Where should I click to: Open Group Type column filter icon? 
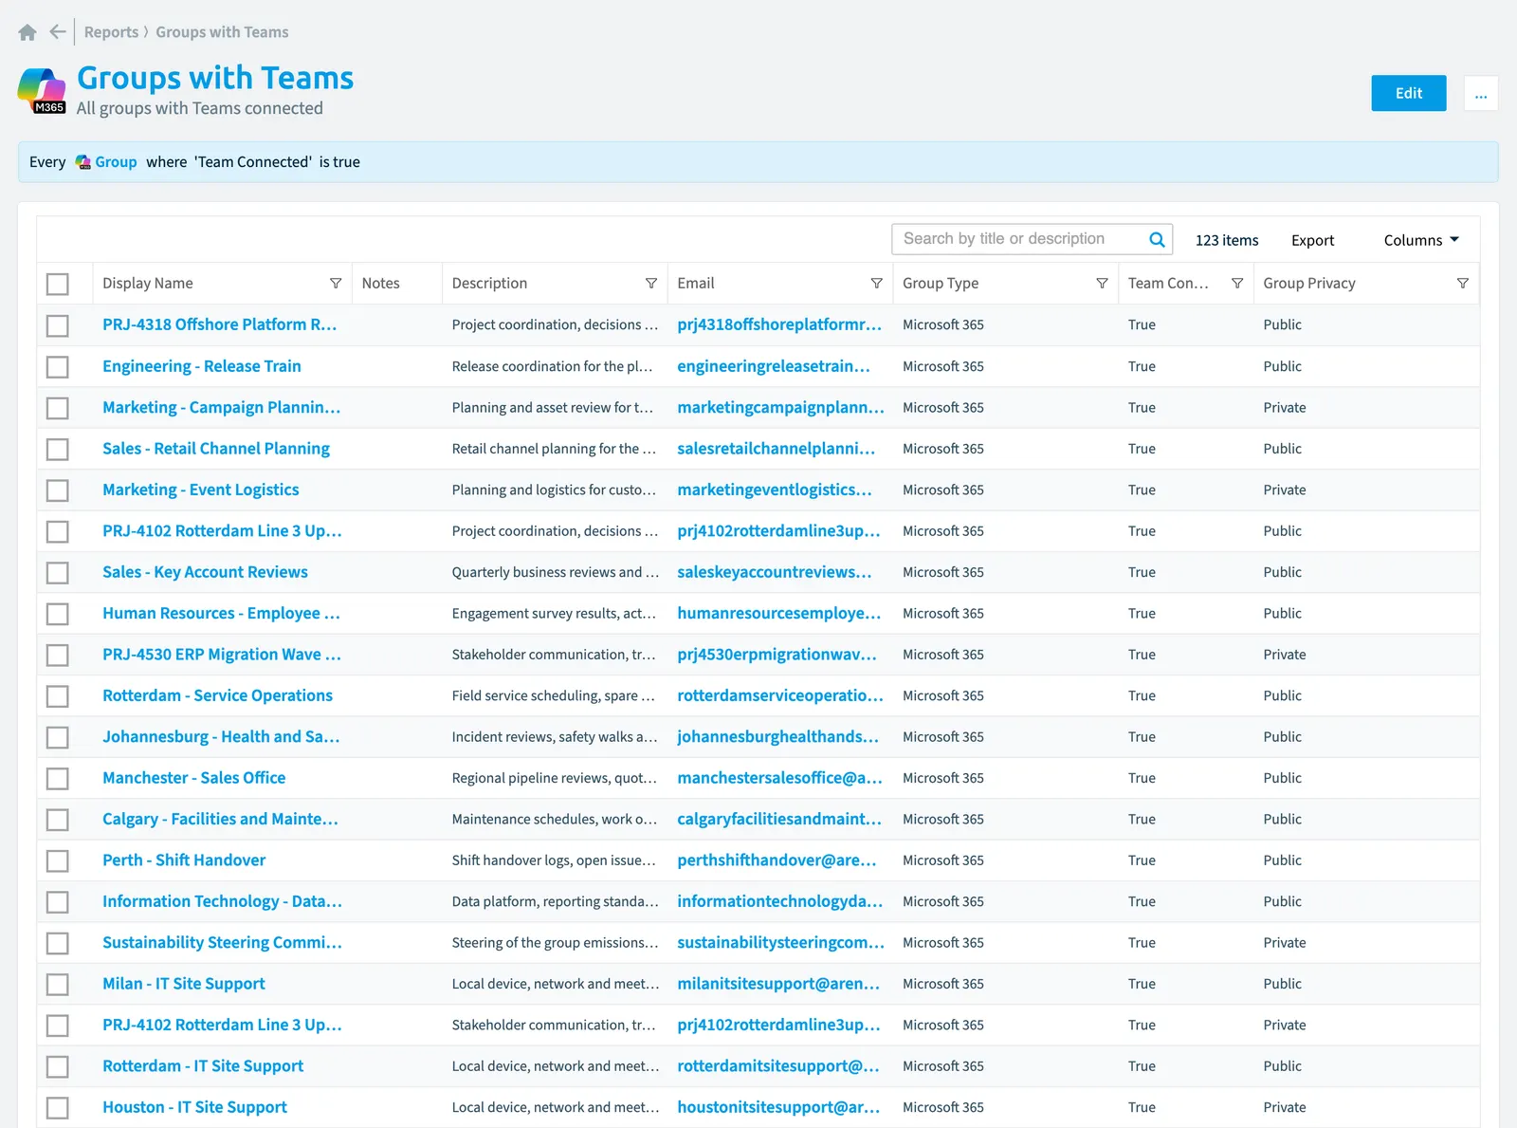click(1102, 284)
